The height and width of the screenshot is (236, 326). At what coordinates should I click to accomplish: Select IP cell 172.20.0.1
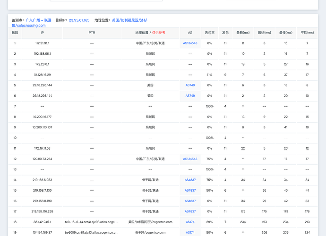pos(42,64)
